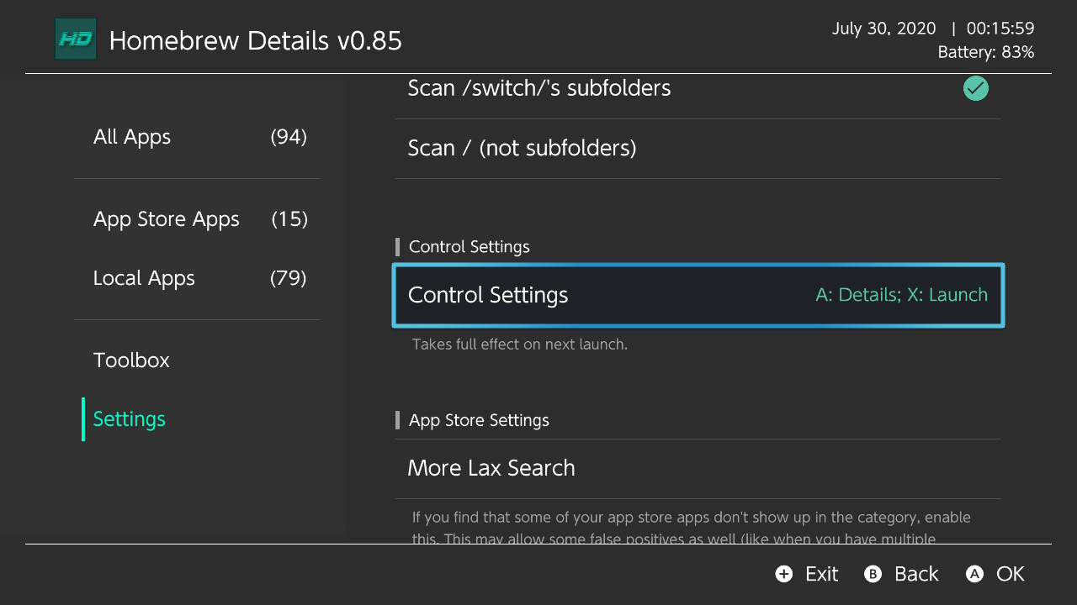1077x605 pixels.
Task: Click the plus icon next to Exit
Action: click(x=784, y=574)
